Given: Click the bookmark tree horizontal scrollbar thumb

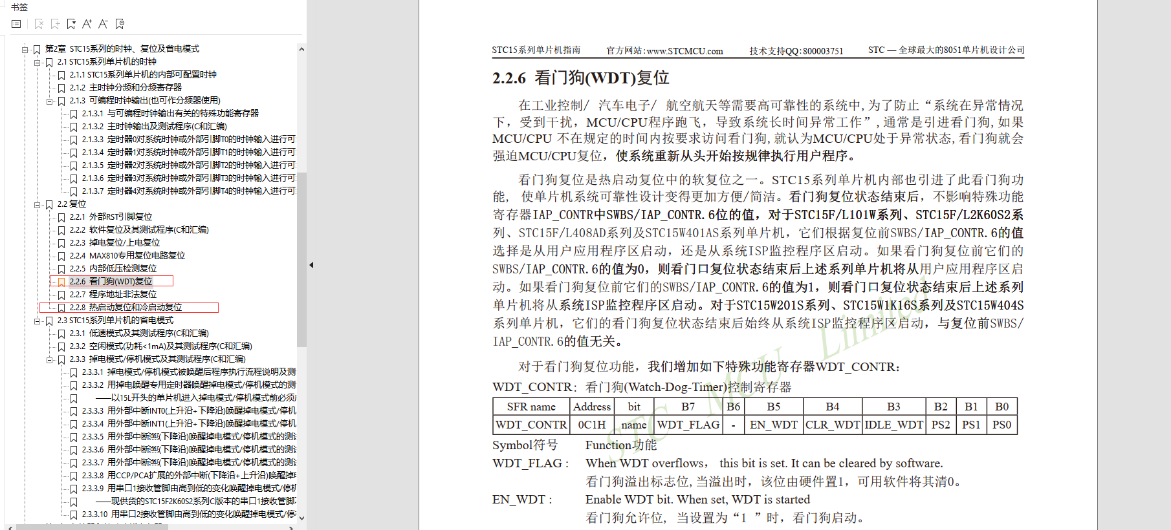Looking at the screenshot, I should point(92,527).
